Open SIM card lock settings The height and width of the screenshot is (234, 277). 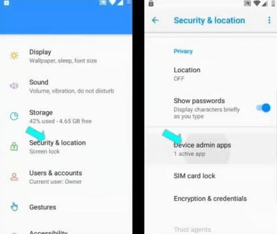click(x=211, y=176)
